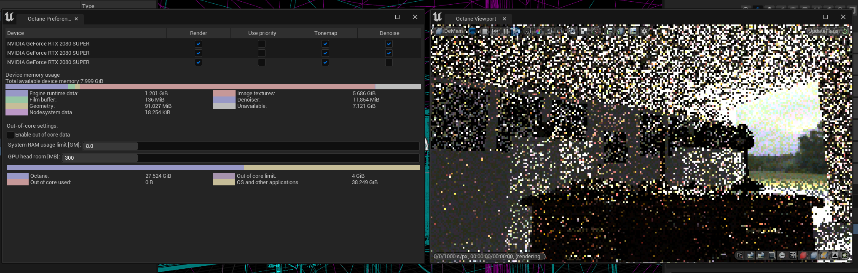The width and height of the screenshot is (858, 273).
Task: Uncheck Denoise for first GPU row
Action: click(x=389, y=44)
